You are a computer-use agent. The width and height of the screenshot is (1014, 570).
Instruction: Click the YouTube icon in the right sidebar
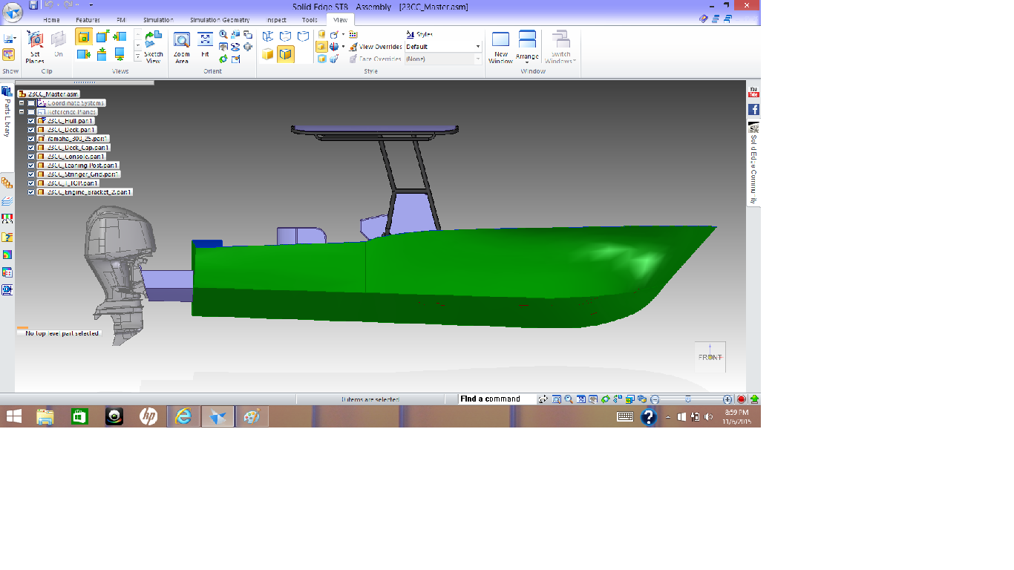(x=753, y=93)
